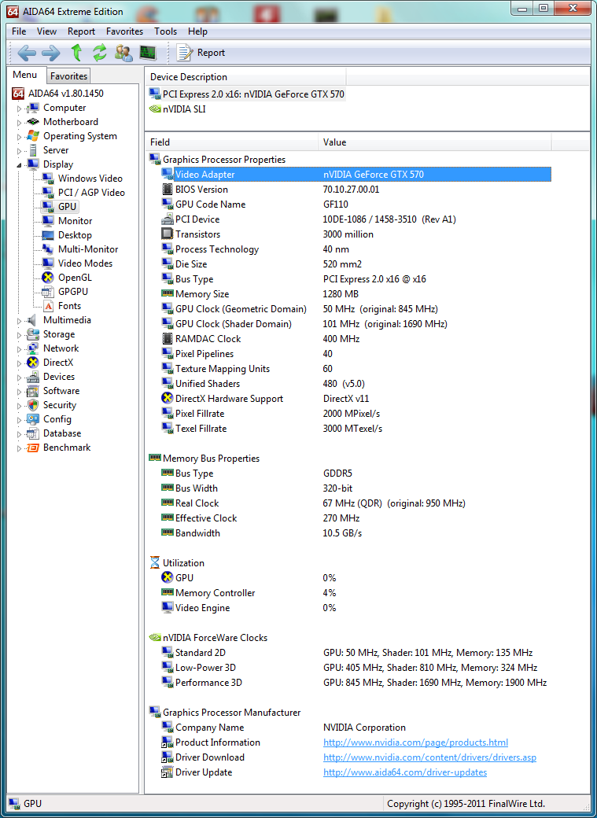Click the Memory Size row icon
This screenshot has height=818, width=597.
coord(168,293)
